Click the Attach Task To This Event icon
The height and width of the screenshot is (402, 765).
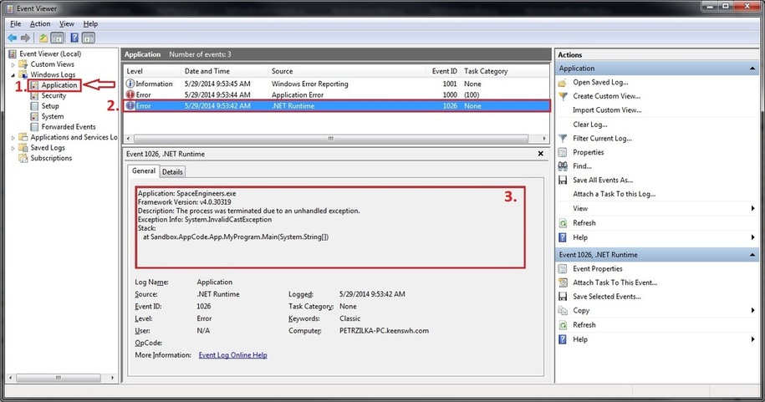(x=564, y=282)
